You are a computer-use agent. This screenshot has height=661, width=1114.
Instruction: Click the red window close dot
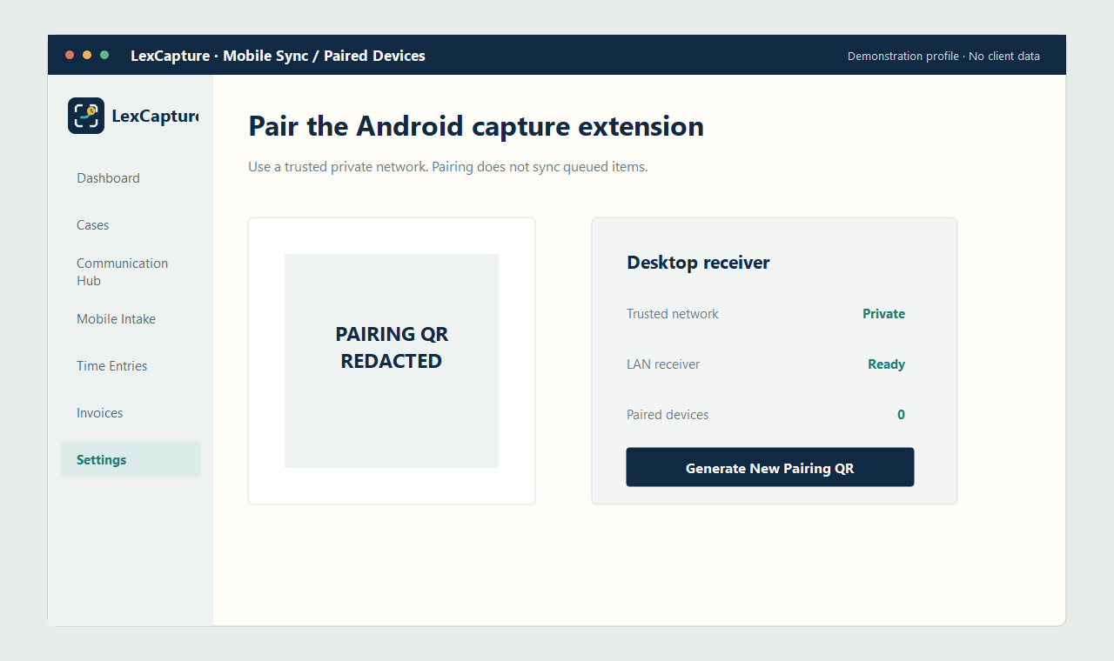(x=70, y=55)
